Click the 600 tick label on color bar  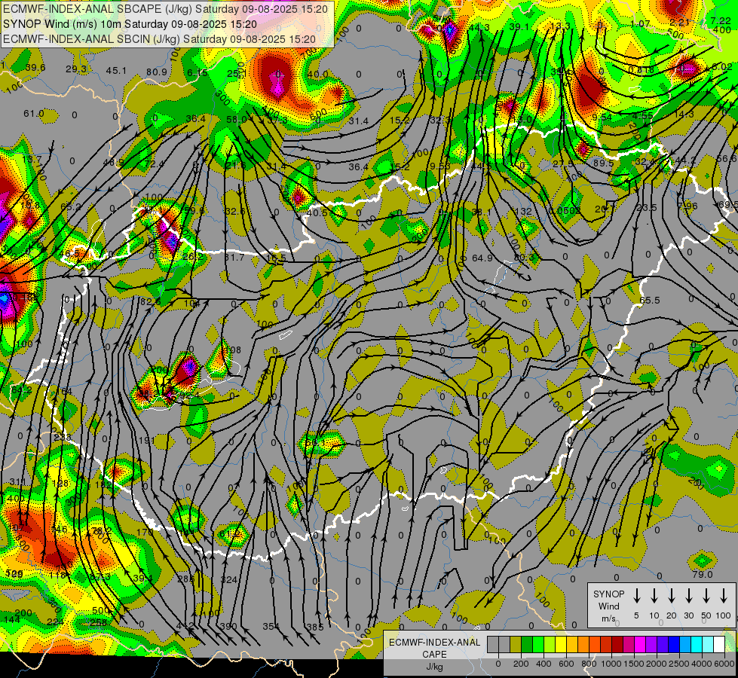[x=566, y=664]
